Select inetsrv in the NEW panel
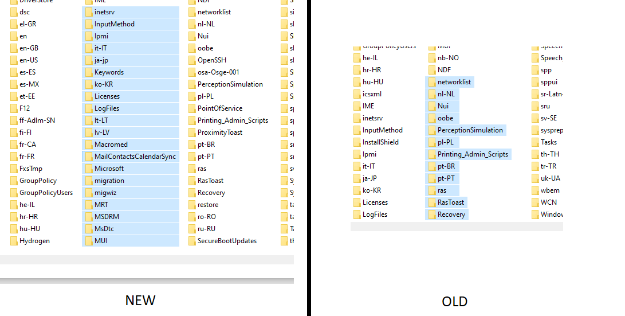This screenshot has width=625, height=316. pos(104,12)
